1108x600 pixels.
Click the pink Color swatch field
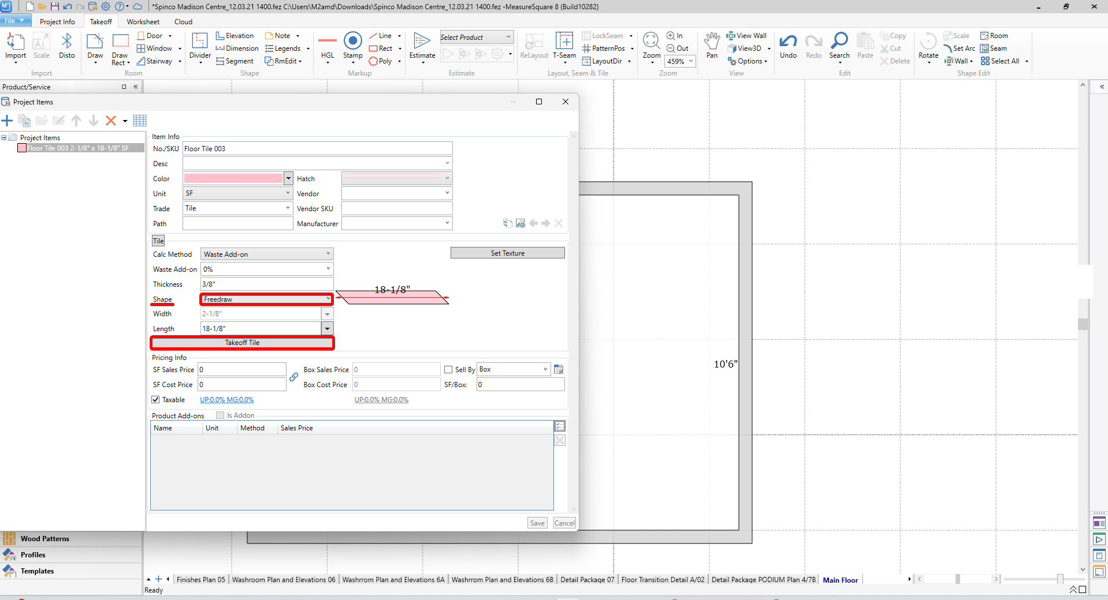pos(233,179)
